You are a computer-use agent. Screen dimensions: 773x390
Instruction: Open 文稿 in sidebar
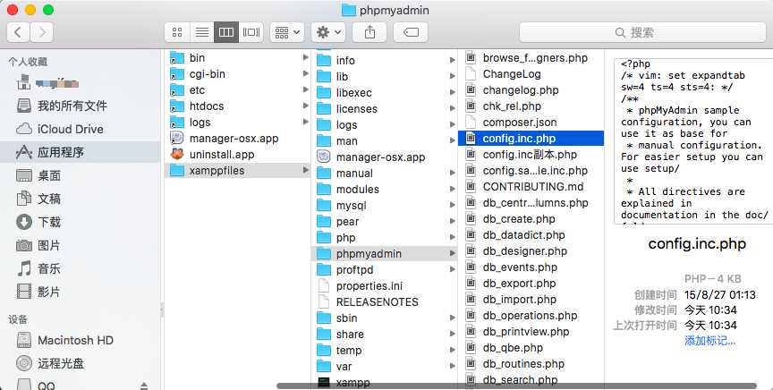pyautogui.click(x=80, y=199)
